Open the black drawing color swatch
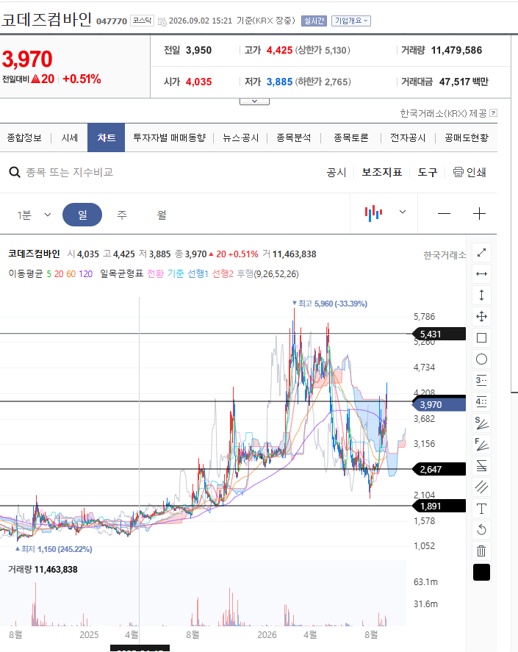The width and height of the screenshot is (518, 652). (x=481, y=573)
